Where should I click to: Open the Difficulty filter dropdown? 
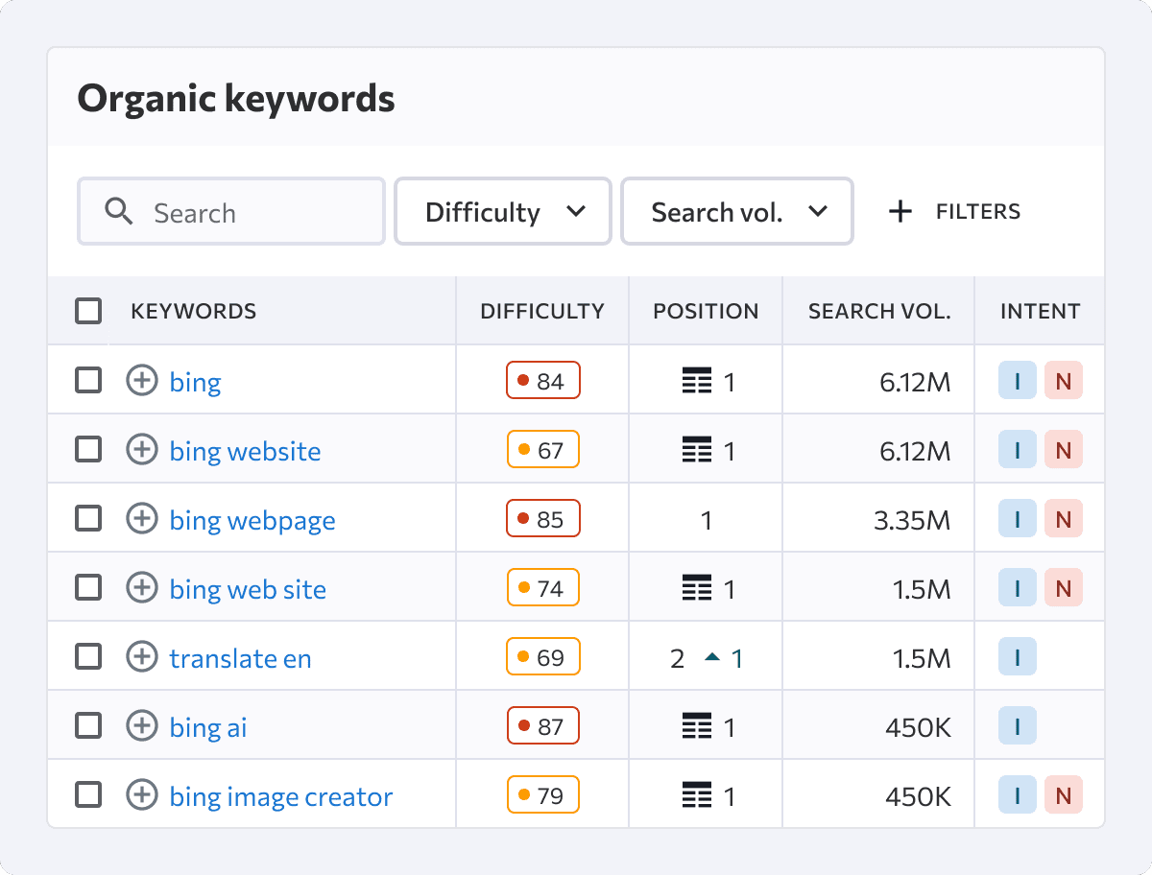pyautogui.click(x=503, y=211)
